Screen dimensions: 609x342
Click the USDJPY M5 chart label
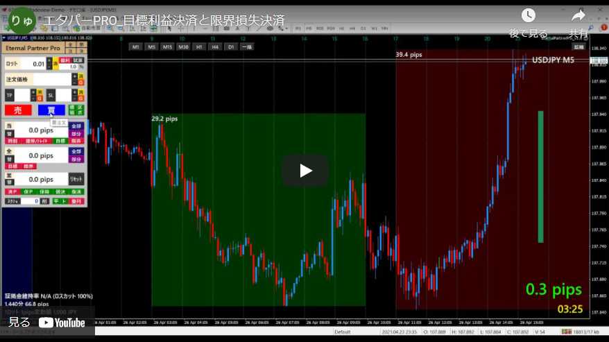553,60
